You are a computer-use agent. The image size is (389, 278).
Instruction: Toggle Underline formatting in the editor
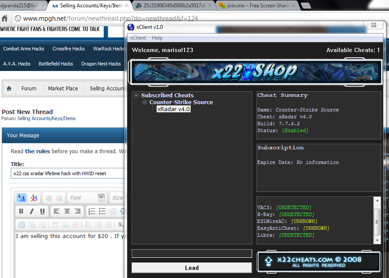click(42, 211)
